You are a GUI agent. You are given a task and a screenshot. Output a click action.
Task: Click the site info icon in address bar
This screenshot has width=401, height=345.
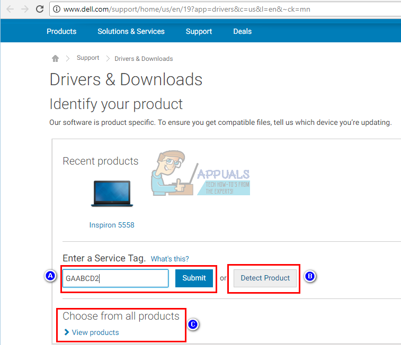[57, 9]
